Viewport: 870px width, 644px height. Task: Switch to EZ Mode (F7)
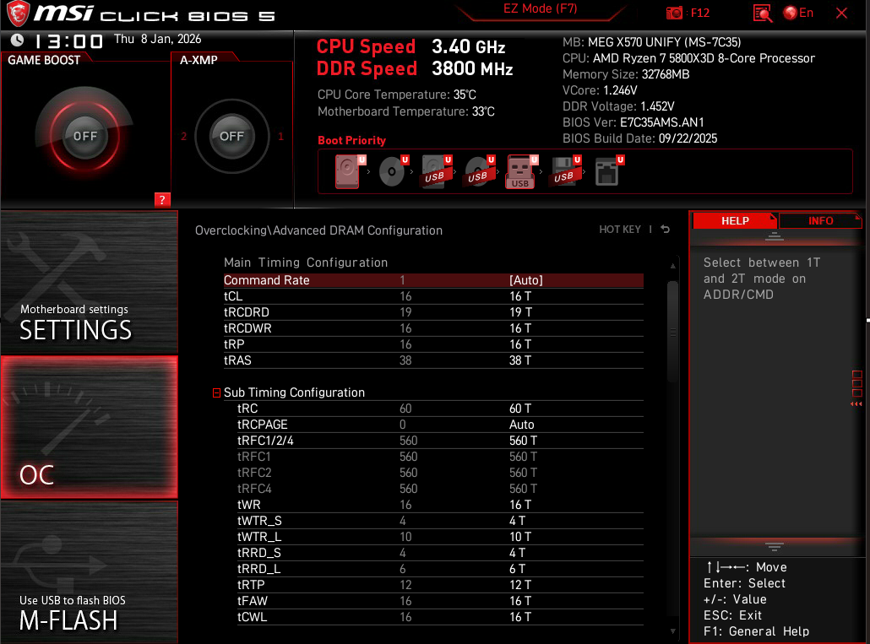coord(540,9)
